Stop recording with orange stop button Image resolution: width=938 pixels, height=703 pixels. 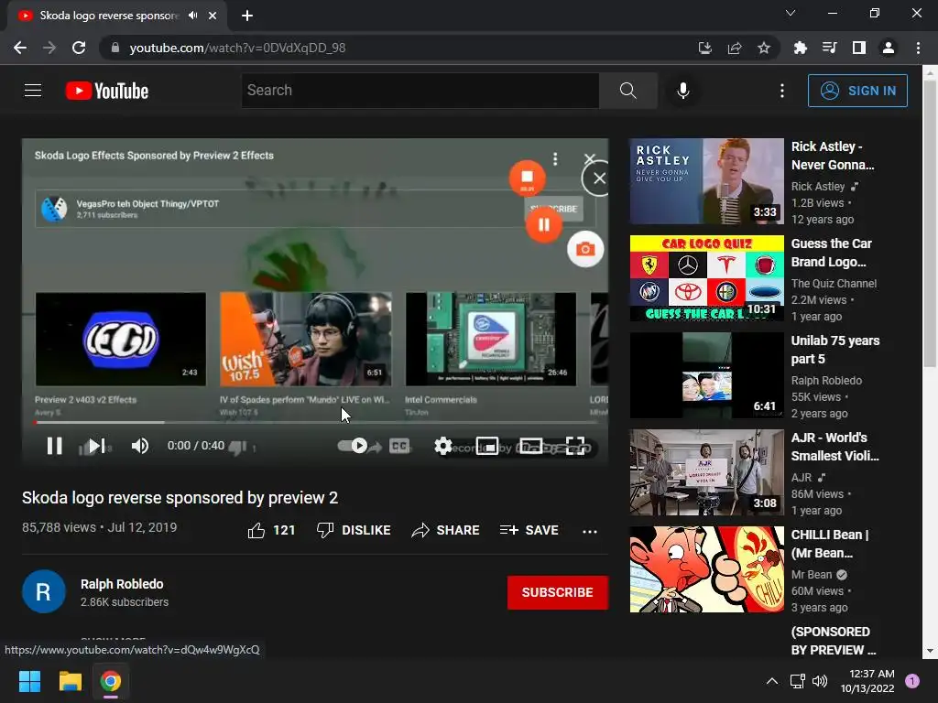coord(527,178)
